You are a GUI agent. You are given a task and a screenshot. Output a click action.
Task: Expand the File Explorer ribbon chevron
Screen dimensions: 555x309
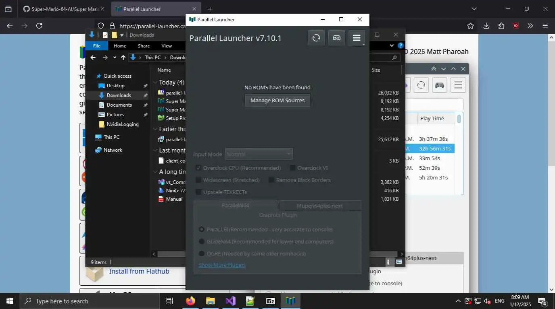pos(392,46)
